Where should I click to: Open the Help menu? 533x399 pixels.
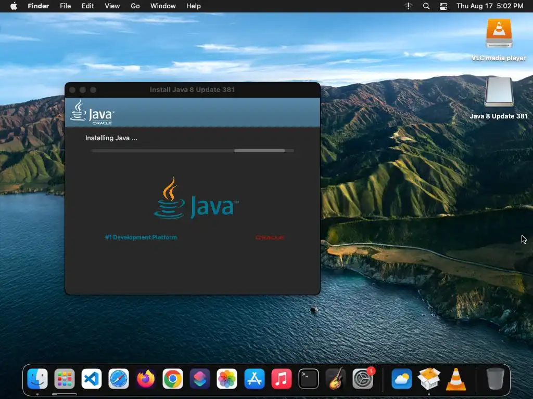pos(194,6)
